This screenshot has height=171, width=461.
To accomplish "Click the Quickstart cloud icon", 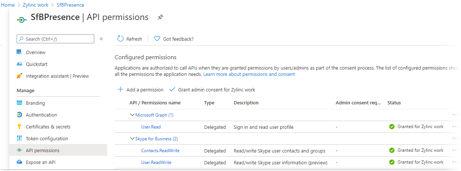I will click(20, 64).
